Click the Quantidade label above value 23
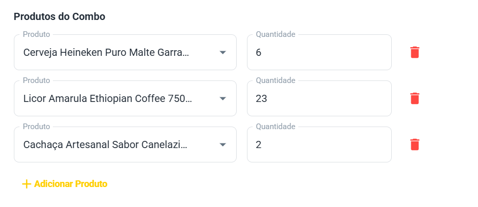This screenshot has width=478, height=207. tap(276, 80)
